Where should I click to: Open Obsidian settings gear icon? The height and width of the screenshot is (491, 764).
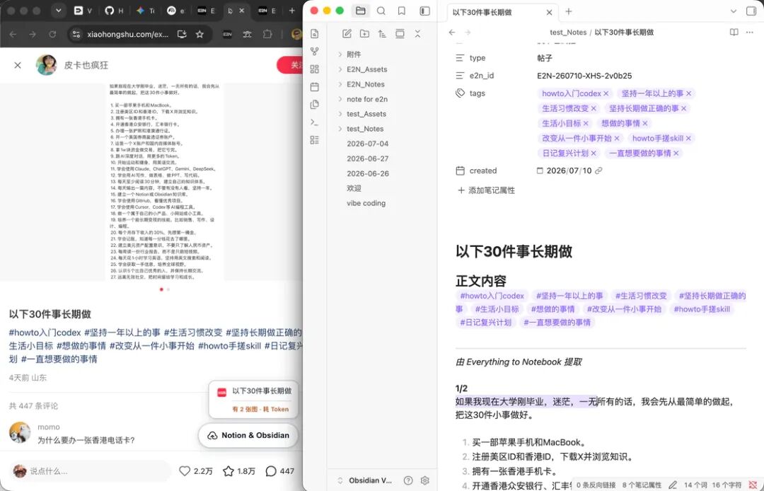point(425,480)
